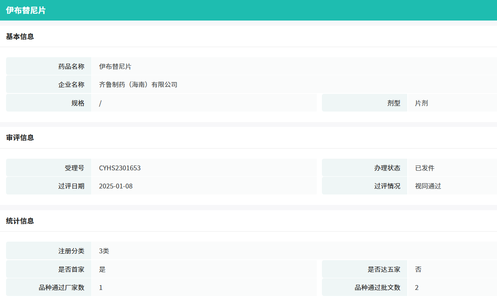Select the dosage form value 片剂
Screen dimensions: 497x300
tap(421, 103)
